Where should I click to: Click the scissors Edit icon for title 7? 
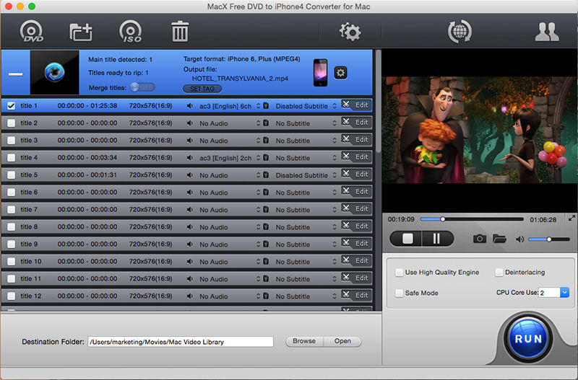[345, 208]
